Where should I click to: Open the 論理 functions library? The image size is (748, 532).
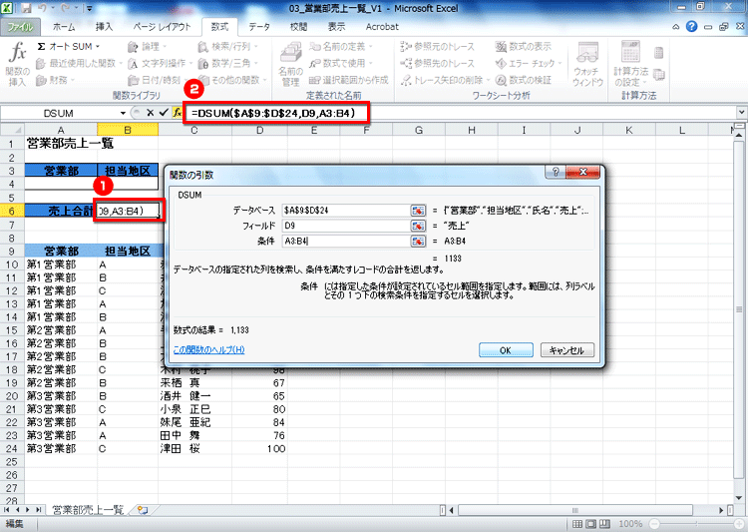point(147,46)
